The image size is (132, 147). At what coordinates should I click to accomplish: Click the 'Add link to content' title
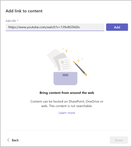[24, 11]
